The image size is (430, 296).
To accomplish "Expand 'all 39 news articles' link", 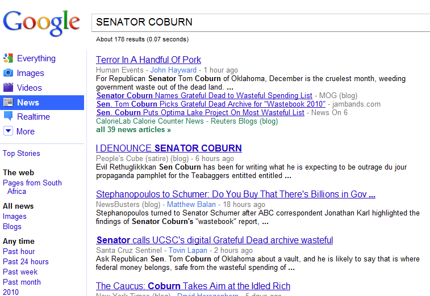I will click(x=133, y=130).
